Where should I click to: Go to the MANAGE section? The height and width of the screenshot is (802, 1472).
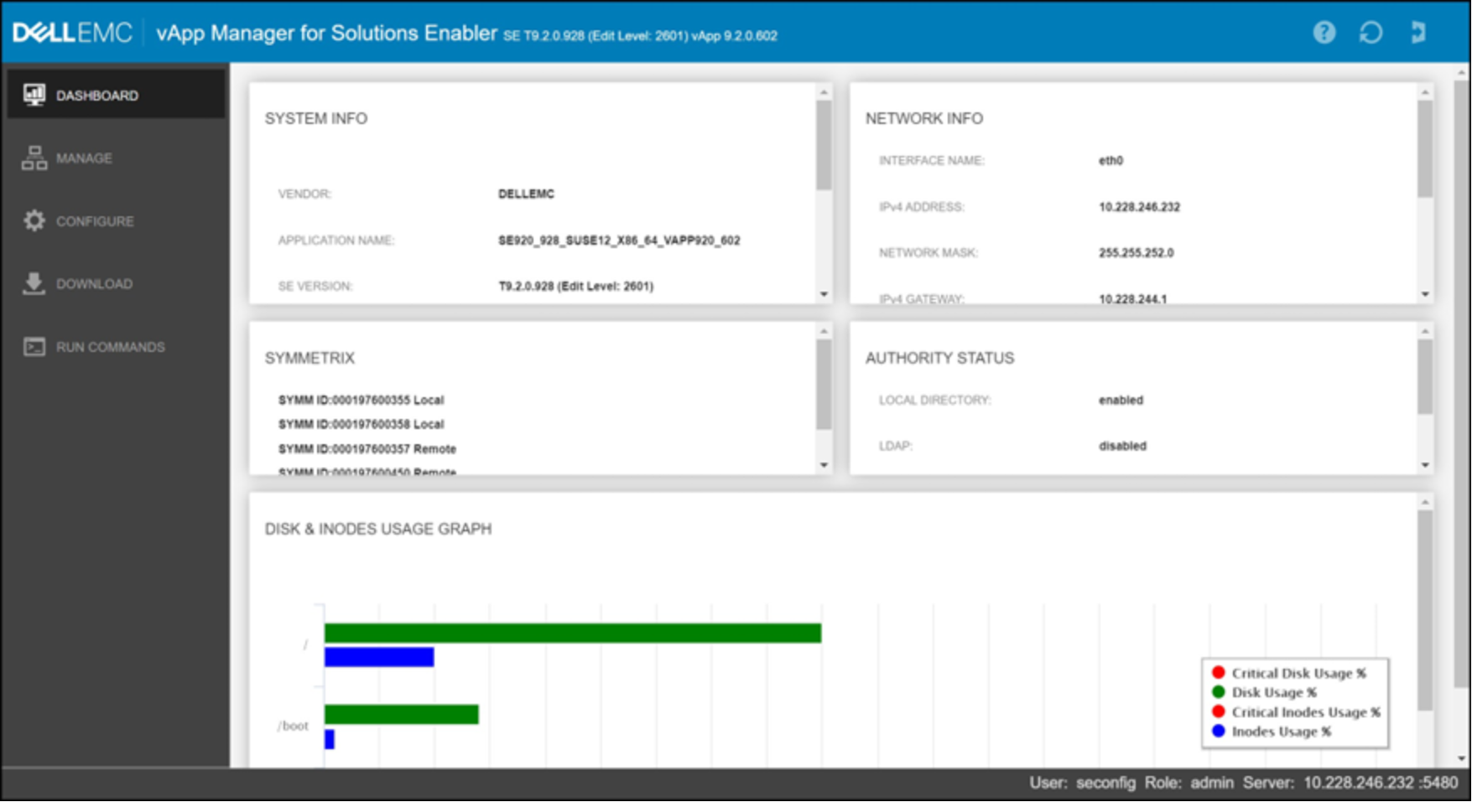[117, 158]
